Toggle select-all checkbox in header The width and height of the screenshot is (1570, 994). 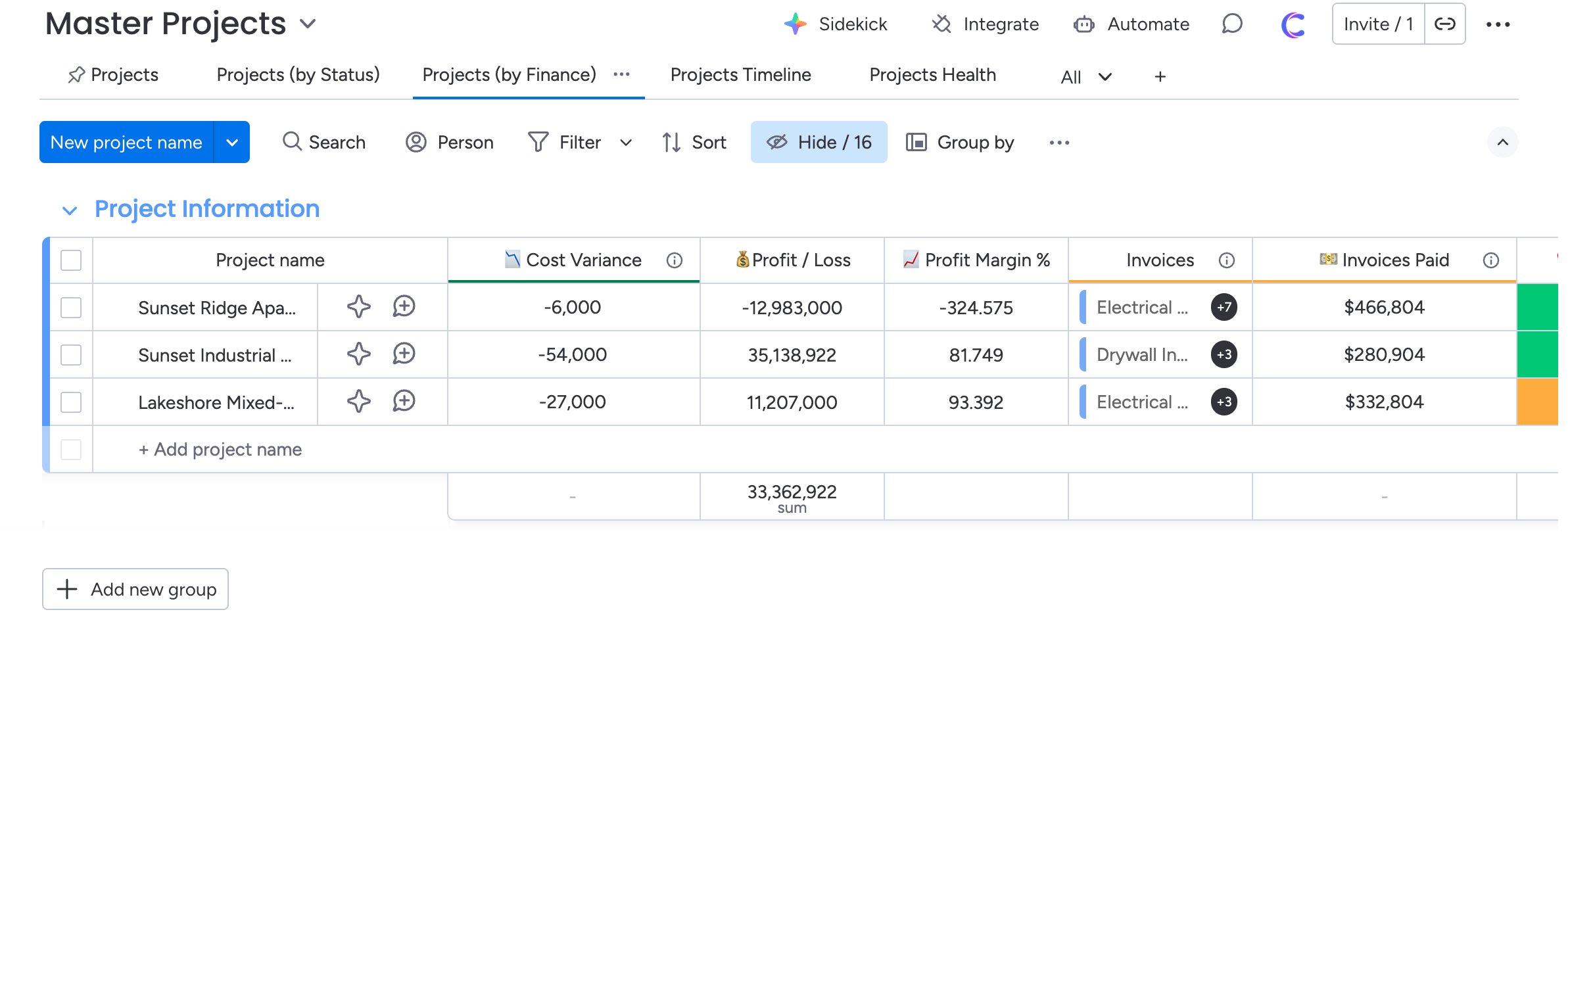tap(71, 260)
